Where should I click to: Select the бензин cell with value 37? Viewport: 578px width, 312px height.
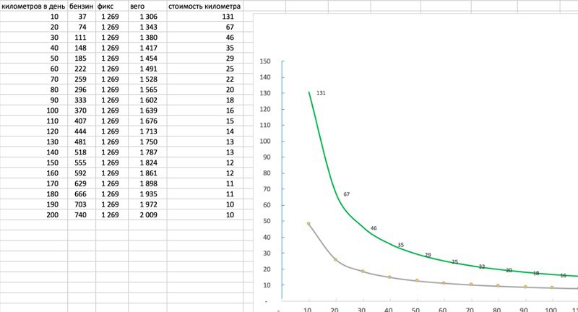pos(81,16)
